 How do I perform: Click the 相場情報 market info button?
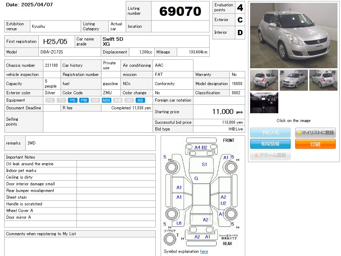[x=270, y=144]
